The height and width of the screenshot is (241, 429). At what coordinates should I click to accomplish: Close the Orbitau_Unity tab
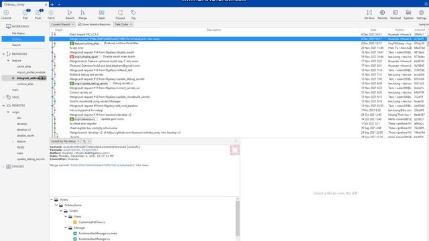tap(46, 5)
